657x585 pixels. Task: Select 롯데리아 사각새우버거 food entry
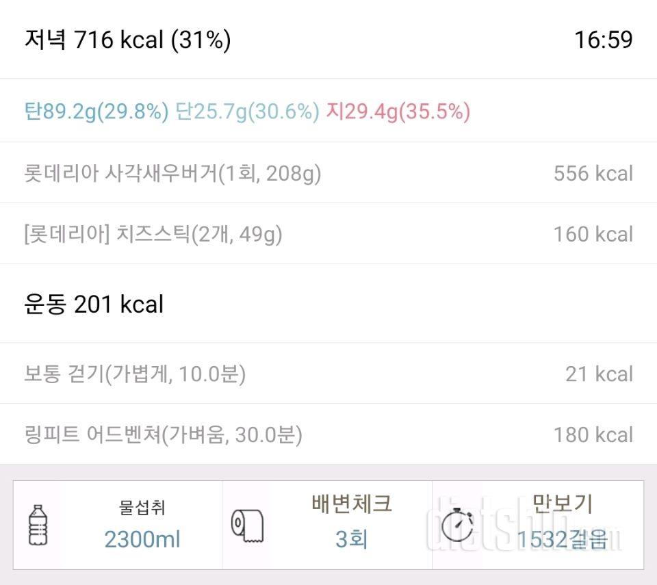point(328,172)
